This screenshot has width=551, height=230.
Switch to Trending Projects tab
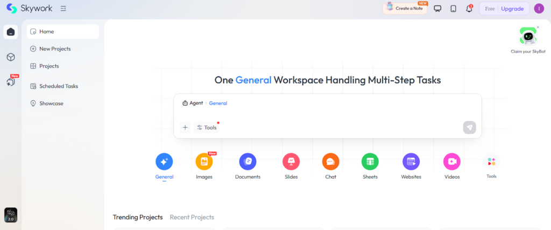click(x=138, y=217)
